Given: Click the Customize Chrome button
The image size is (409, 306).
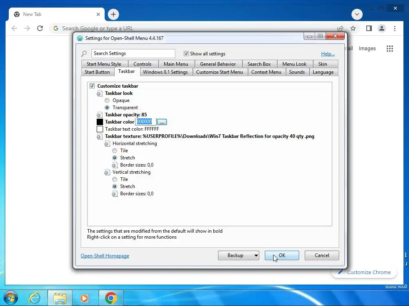Looking at the screenshot, I should tap(365, 272).
